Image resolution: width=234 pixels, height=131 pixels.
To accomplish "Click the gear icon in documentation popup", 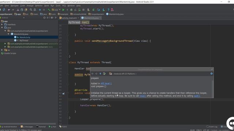I will point(211,74).
